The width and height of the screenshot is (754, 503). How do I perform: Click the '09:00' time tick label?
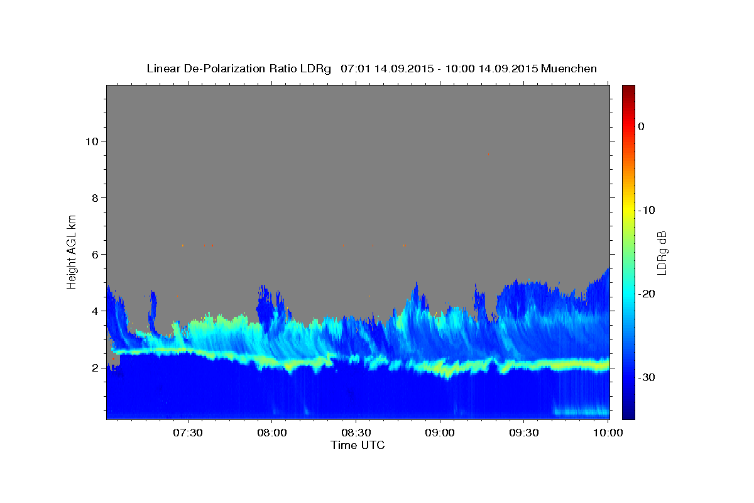(440, 433)
